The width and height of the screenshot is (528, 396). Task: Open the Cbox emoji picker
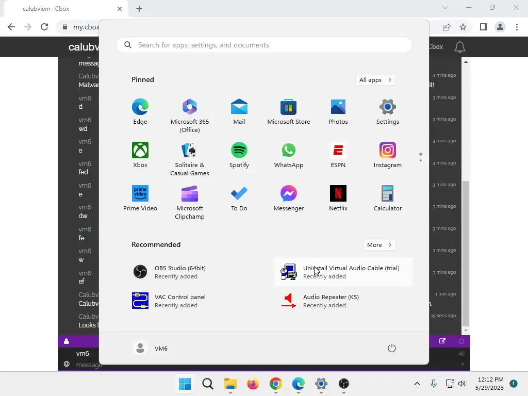67,364
